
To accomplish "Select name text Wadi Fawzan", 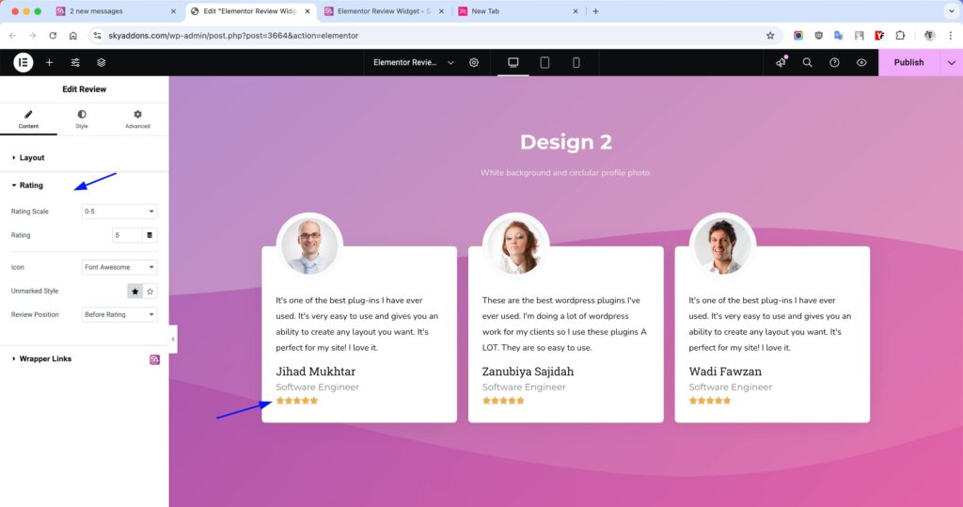I will point(725,372).
